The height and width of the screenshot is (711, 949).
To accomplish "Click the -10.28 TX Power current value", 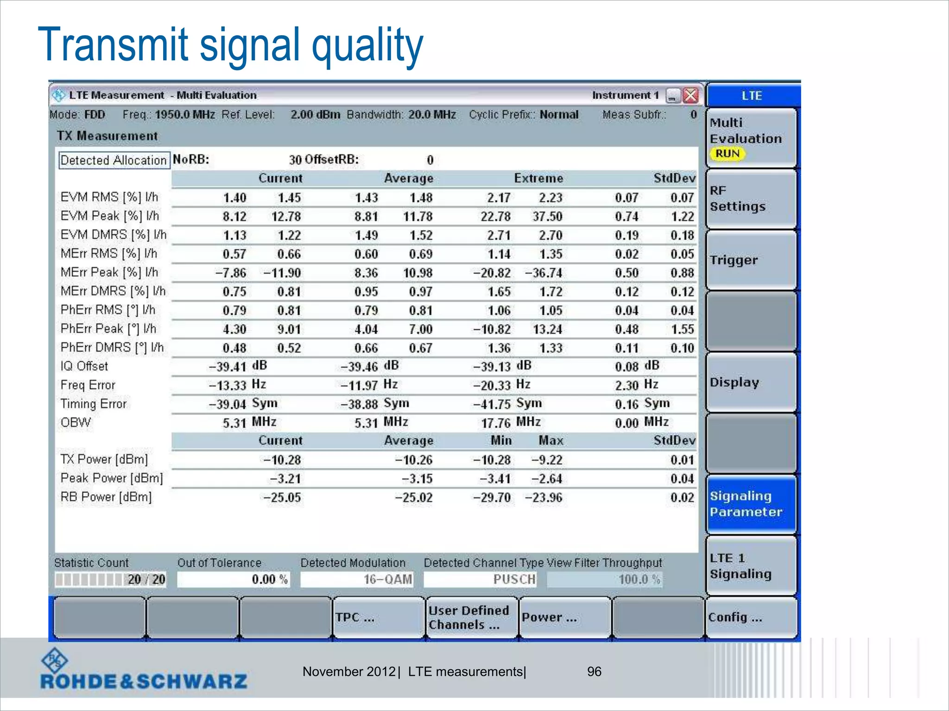I will [x=282, y=460].
